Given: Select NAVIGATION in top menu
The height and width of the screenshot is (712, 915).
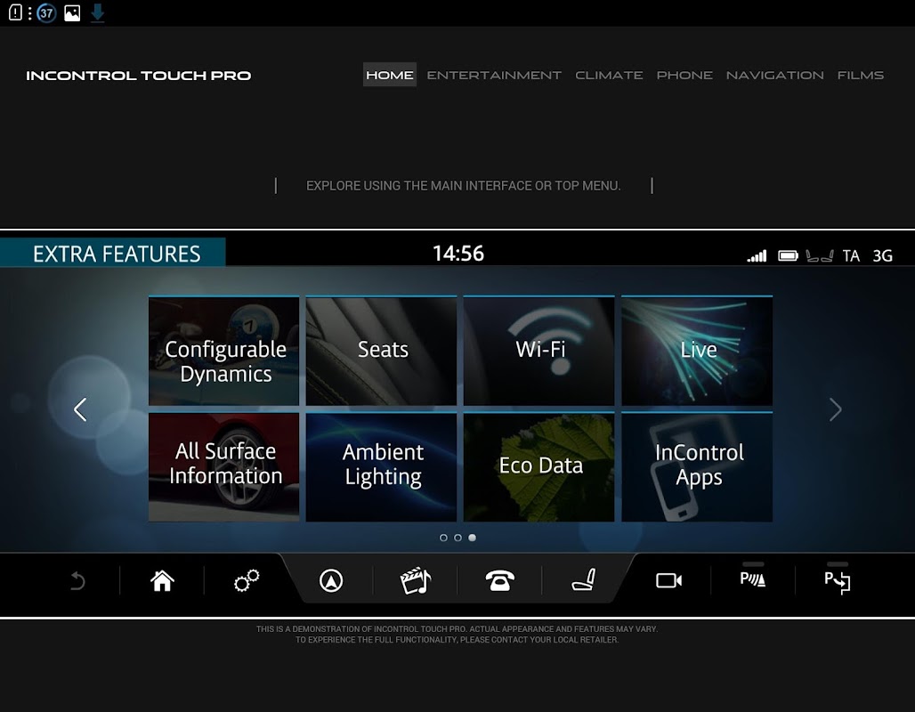Looking at the screenshot, I should click(x=775, y=76).
